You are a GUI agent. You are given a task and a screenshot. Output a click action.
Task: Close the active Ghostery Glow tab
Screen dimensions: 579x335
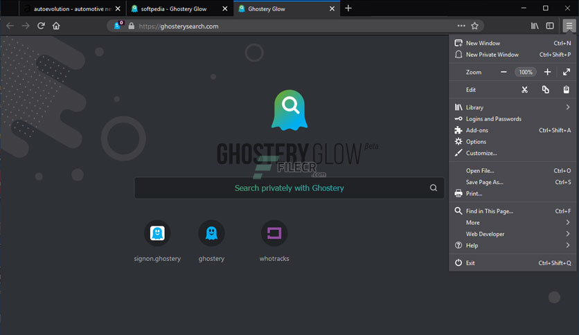332,8
